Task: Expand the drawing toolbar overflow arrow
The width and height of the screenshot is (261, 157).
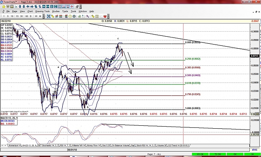Action: coord(109,16)
